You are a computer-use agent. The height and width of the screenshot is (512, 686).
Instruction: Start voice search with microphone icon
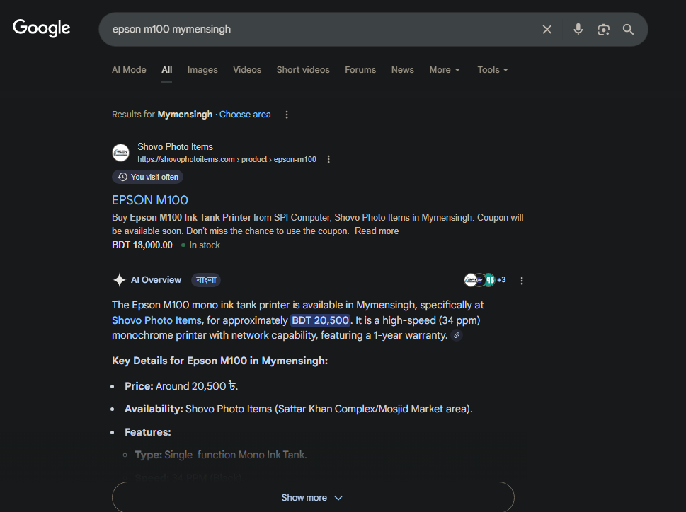578,29
